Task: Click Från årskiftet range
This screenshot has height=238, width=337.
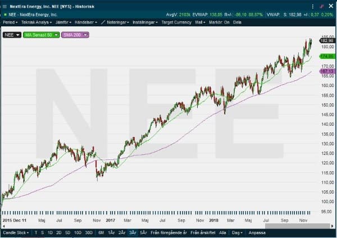Action: pyautogui.click(x=203, y=232)
